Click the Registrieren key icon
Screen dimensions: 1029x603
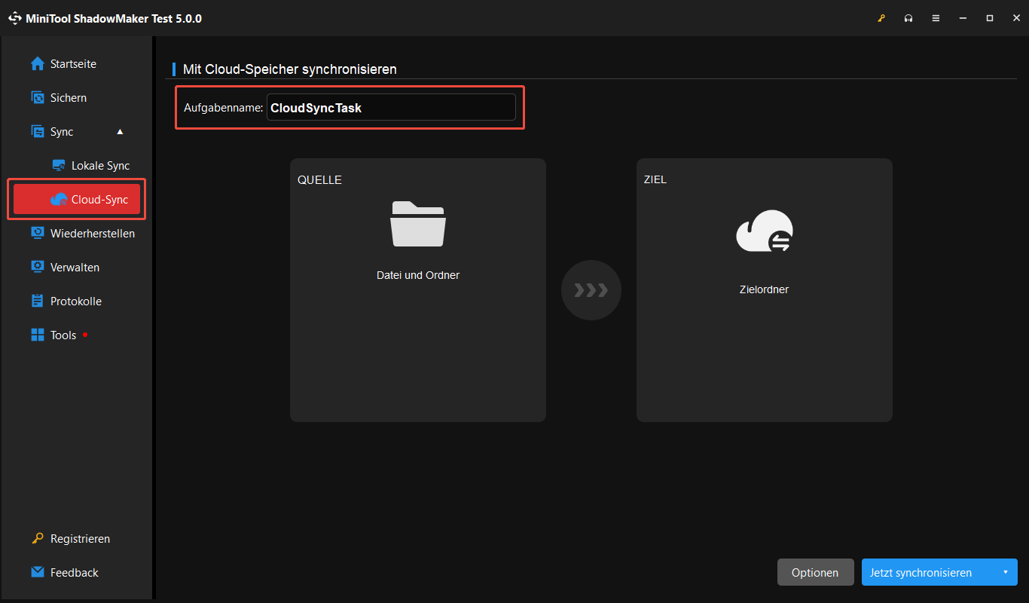click(38, 539)
